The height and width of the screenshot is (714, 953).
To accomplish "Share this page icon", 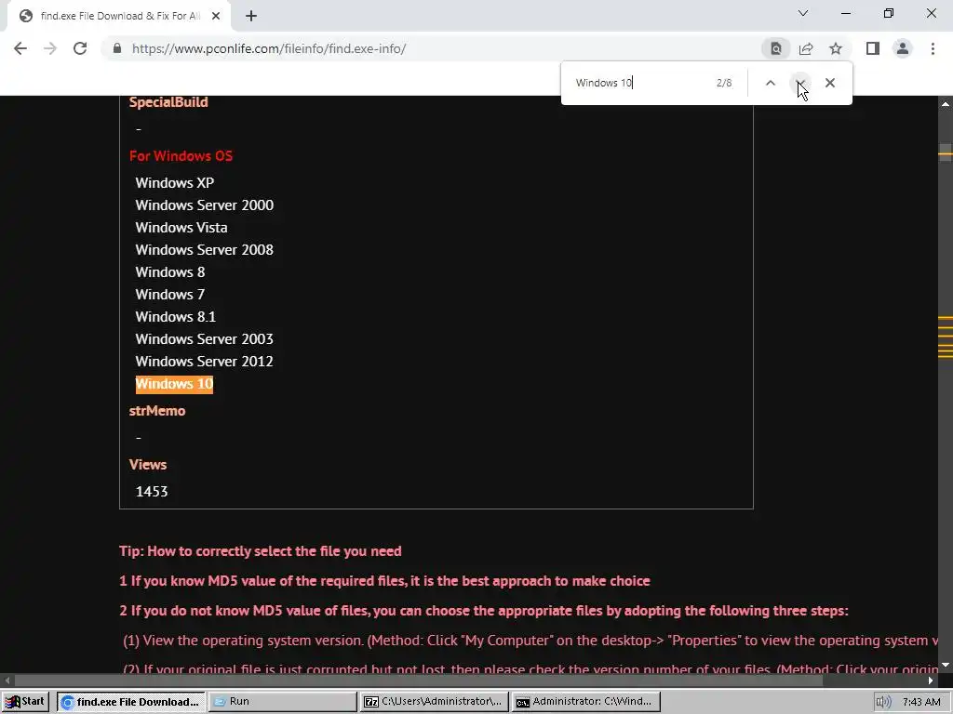I will click(806, 48).
